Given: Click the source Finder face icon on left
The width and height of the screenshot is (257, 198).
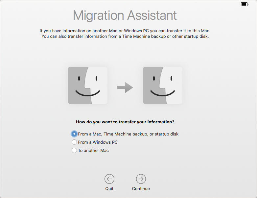Looking at the screenshot, I should (x=88, y=85).
